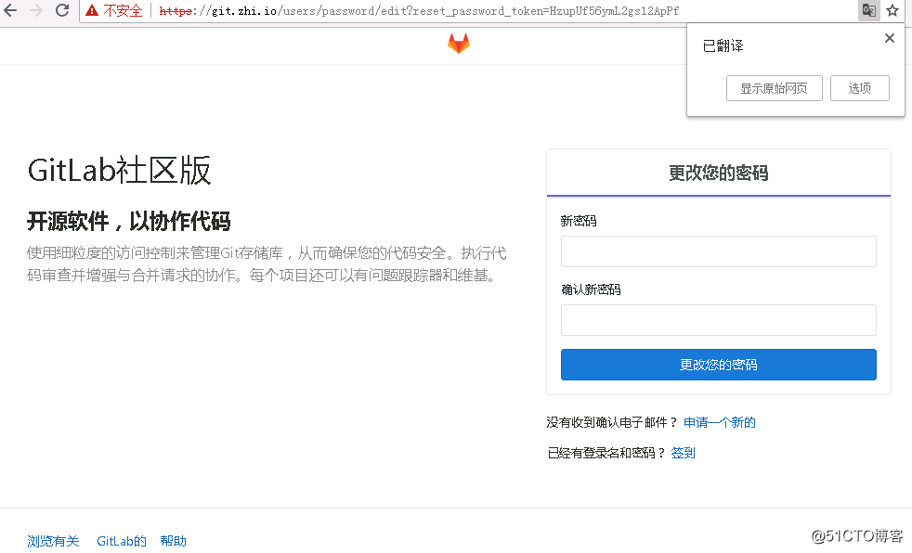Open the 选项 translation options button

click(x=860, y=88)
